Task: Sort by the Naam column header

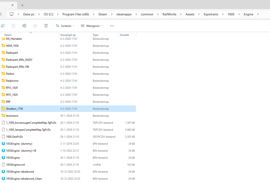Action: coord(8,35)
